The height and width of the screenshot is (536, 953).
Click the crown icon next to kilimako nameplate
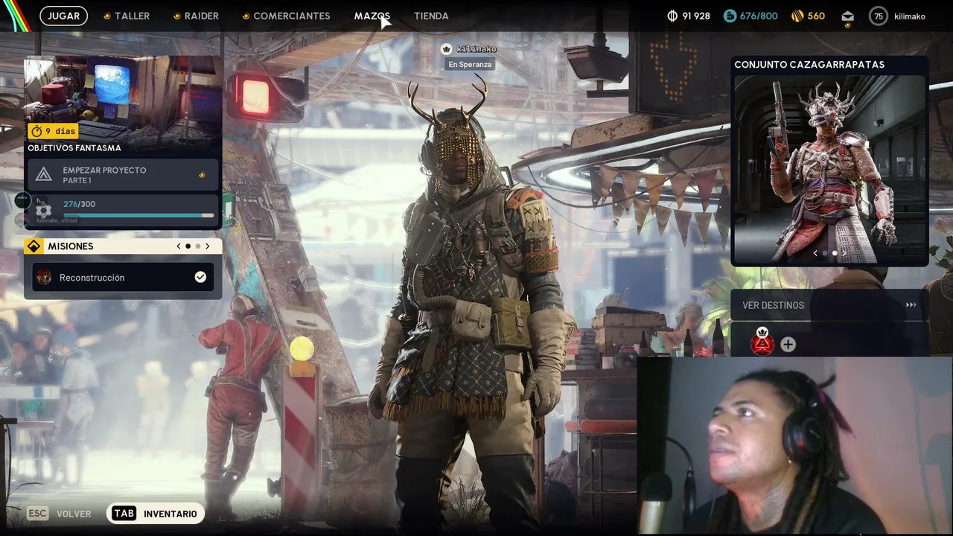(x=446, y=49)
